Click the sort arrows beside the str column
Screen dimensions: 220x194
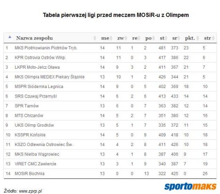point(213,38)
